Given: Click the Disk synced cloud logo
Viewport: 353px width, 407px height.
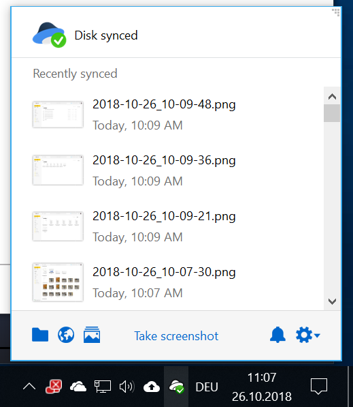Looking at the screenshot, I should coord(49,35).
